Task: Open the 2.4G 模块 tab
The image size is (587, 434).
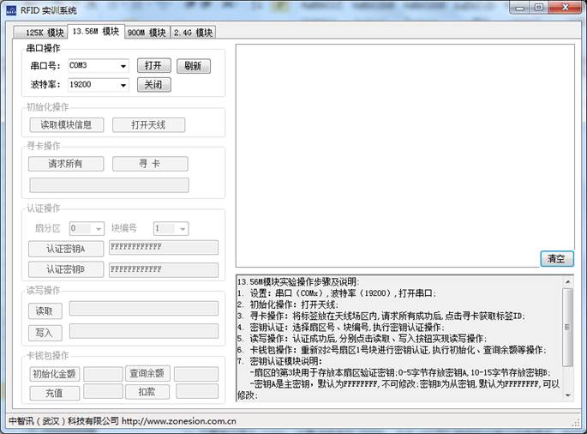Action: click(x=192, y=33)
